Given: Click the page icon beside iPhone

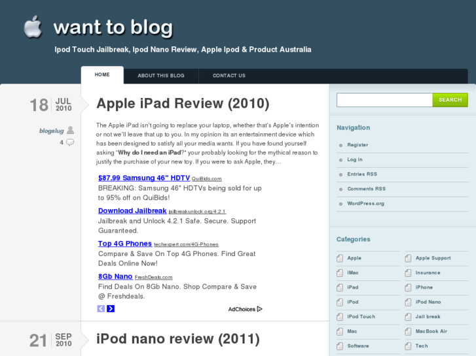Looking at the screenshot, I should pos(408,287).
